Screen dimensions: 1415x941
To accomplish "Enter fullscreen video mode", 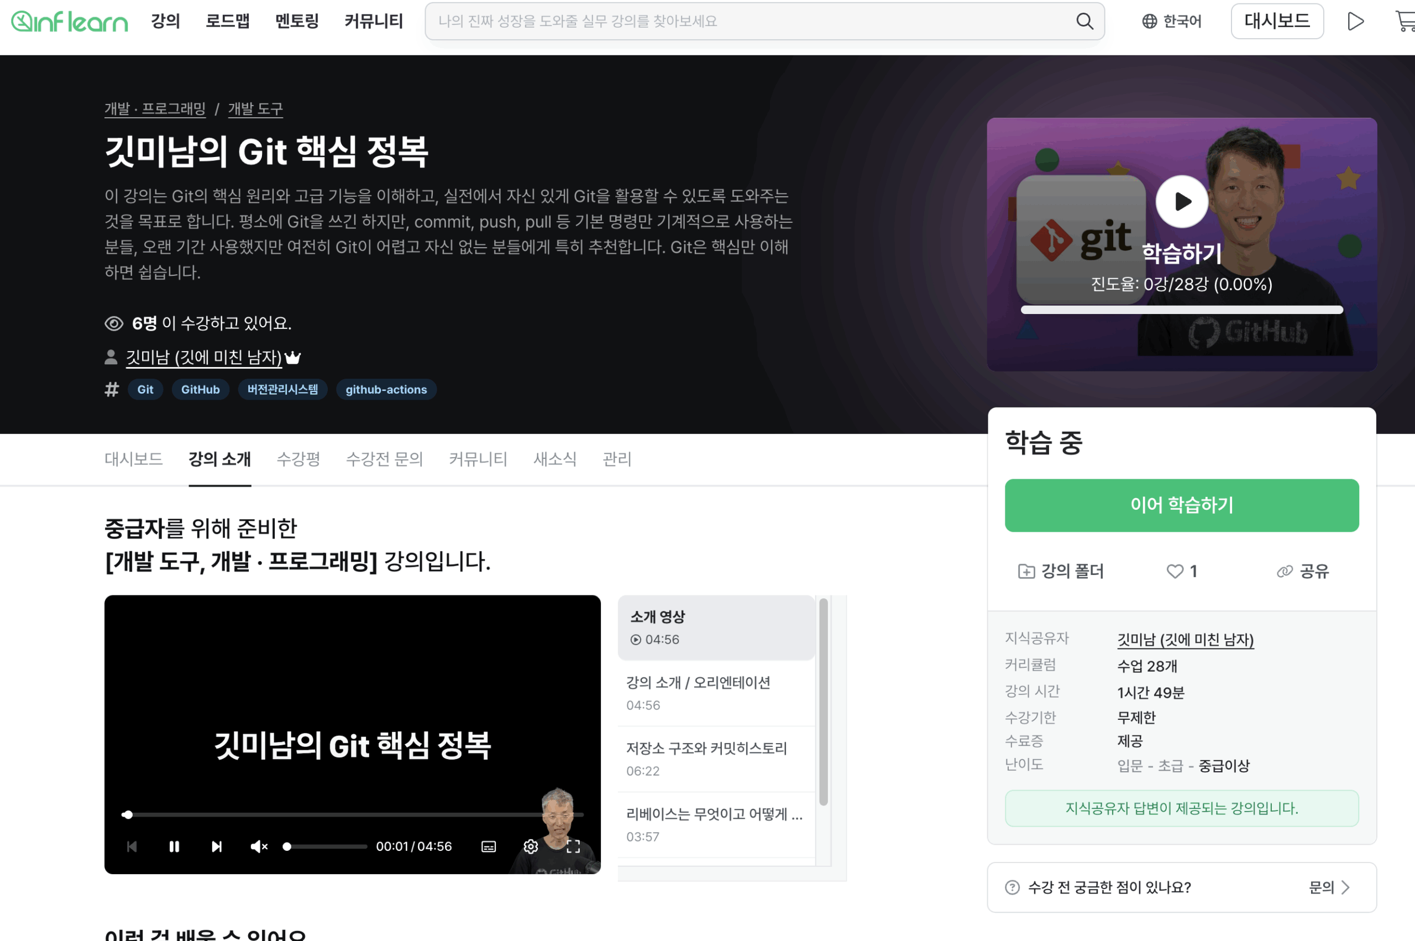I will [573, 846].
